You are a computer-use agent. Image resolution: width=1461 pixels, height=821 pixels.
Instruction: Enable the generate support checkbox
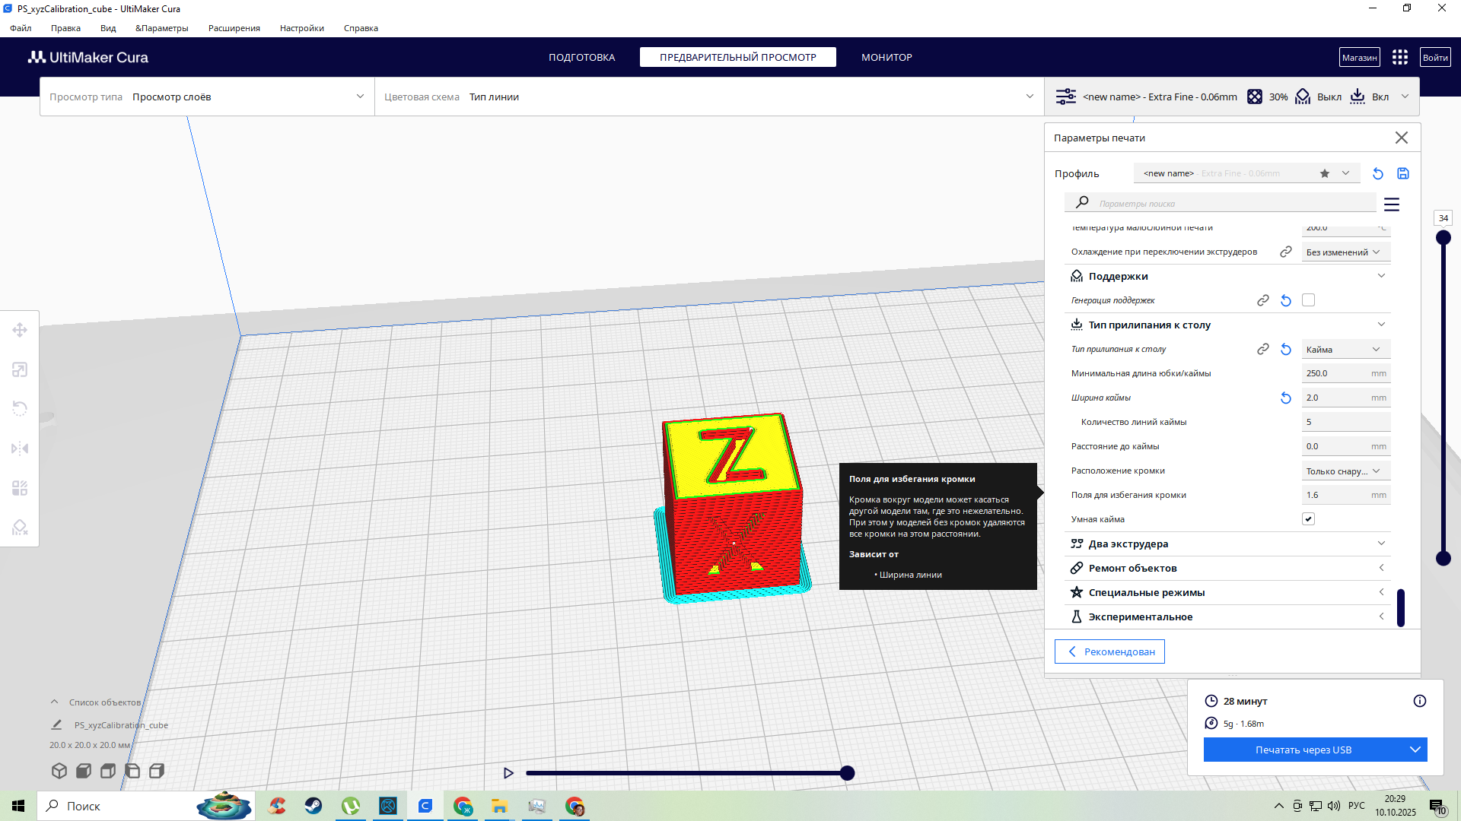(1308, 300)
